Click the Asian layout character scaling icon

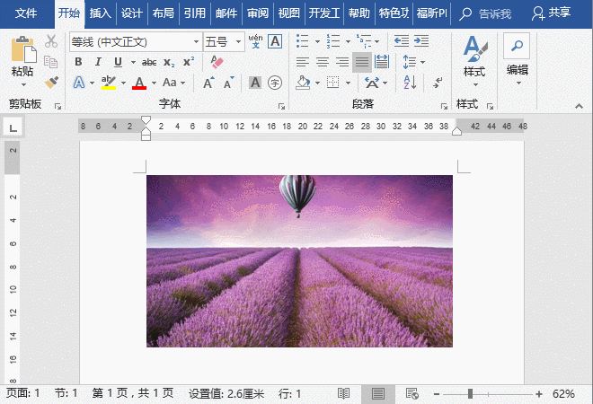[372, 83]
